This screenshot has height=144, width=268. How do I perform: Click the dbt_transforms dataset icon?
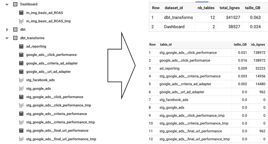coord(15,38)
